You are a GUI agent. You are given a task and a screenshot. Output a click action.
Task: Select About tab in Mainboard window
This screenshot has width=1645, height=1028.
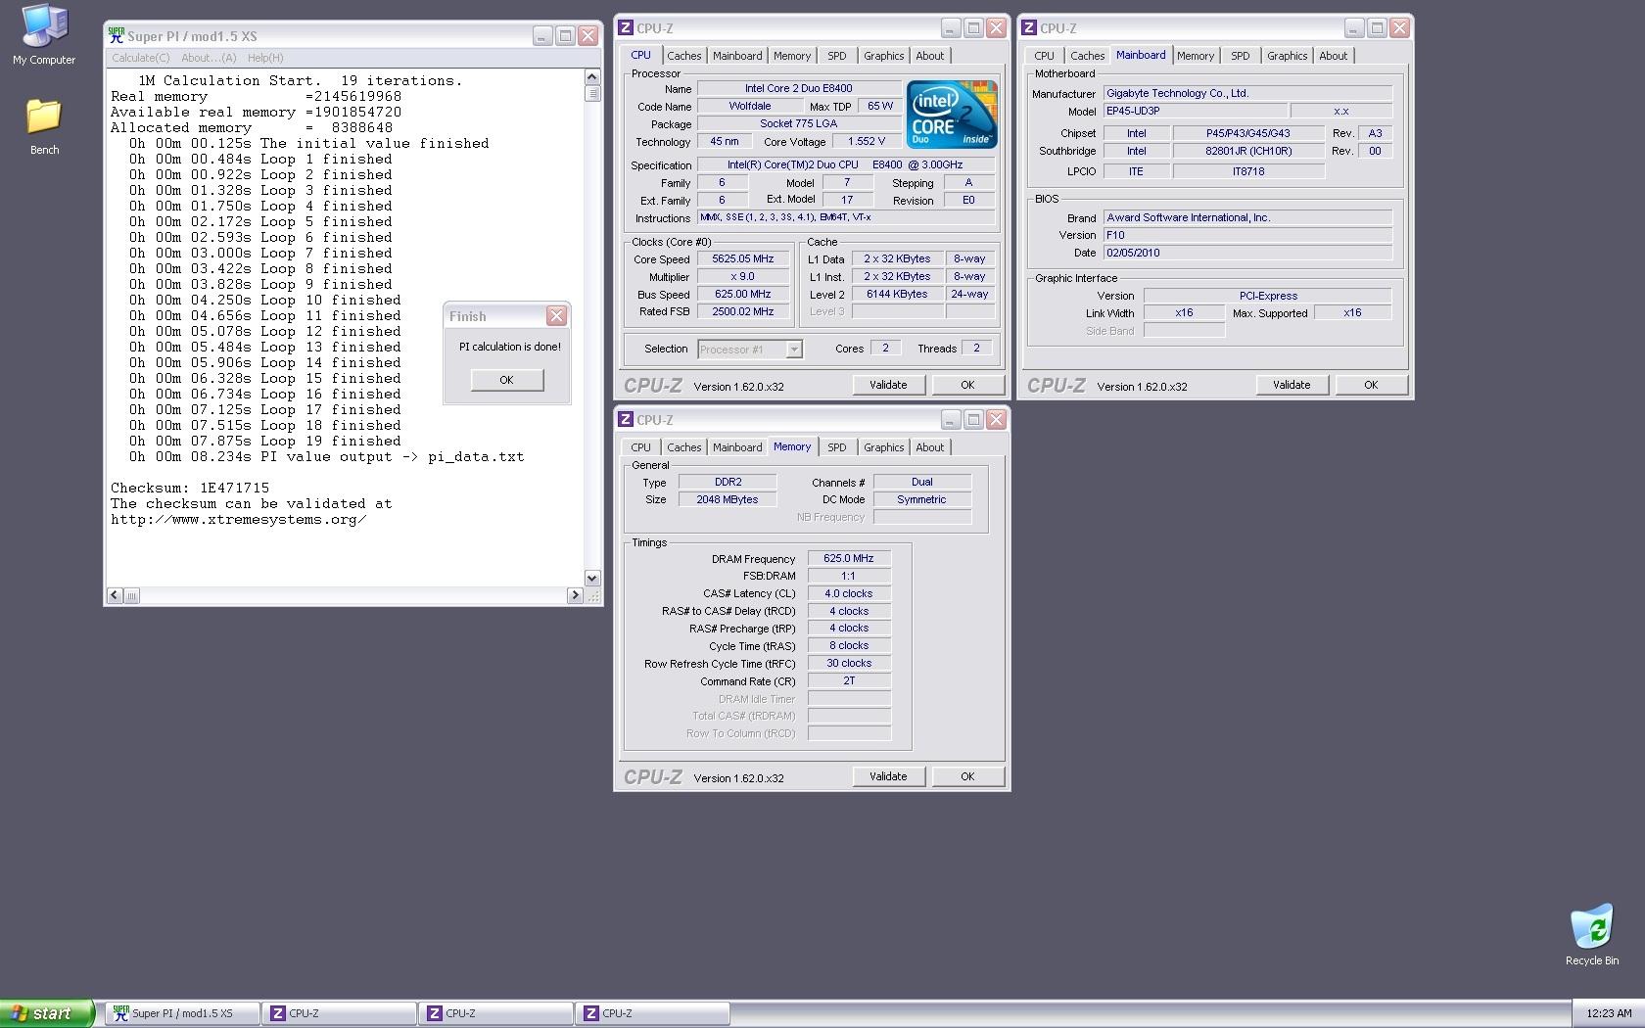point(1334,56)
